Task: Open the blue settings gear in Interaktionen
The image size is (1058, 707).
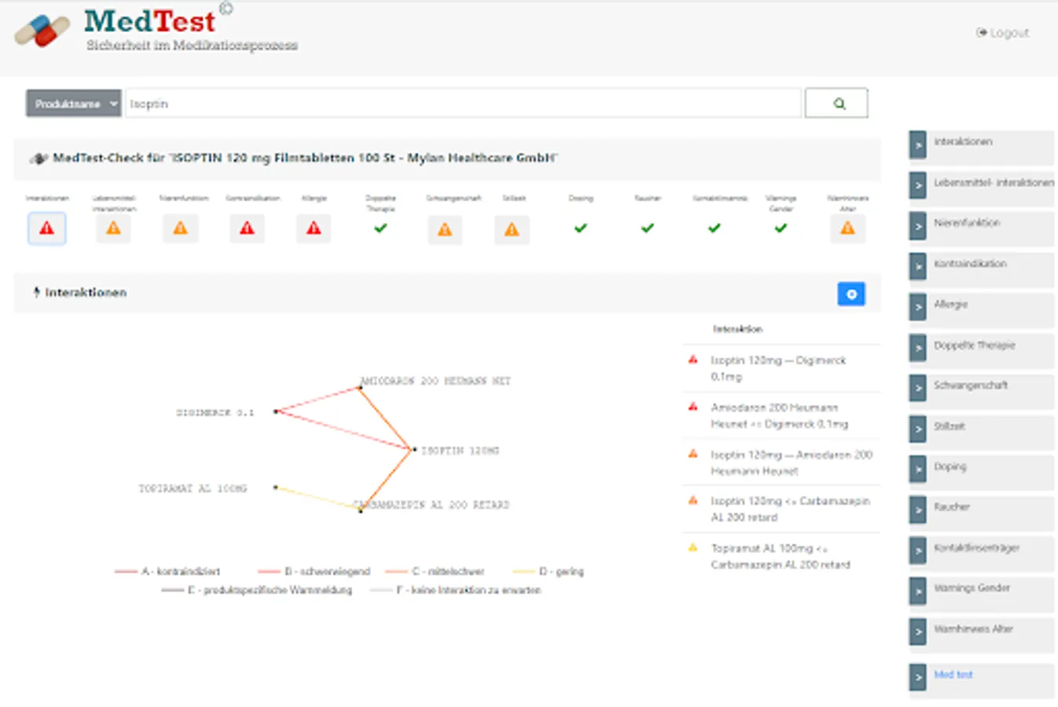Action: tap(851, 294)
